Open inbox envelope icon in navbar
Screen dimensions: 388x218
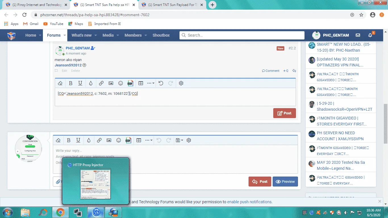point(358,35)
